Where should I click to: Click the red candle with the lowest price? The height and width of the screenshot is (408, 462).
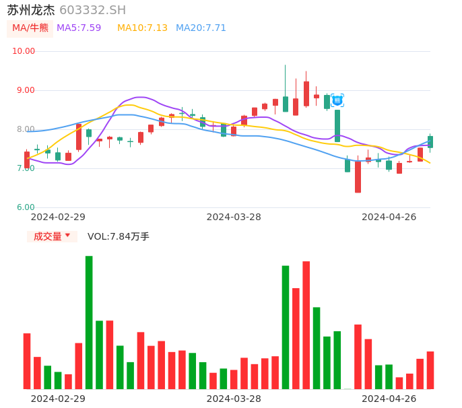click(x=358, y=176)
